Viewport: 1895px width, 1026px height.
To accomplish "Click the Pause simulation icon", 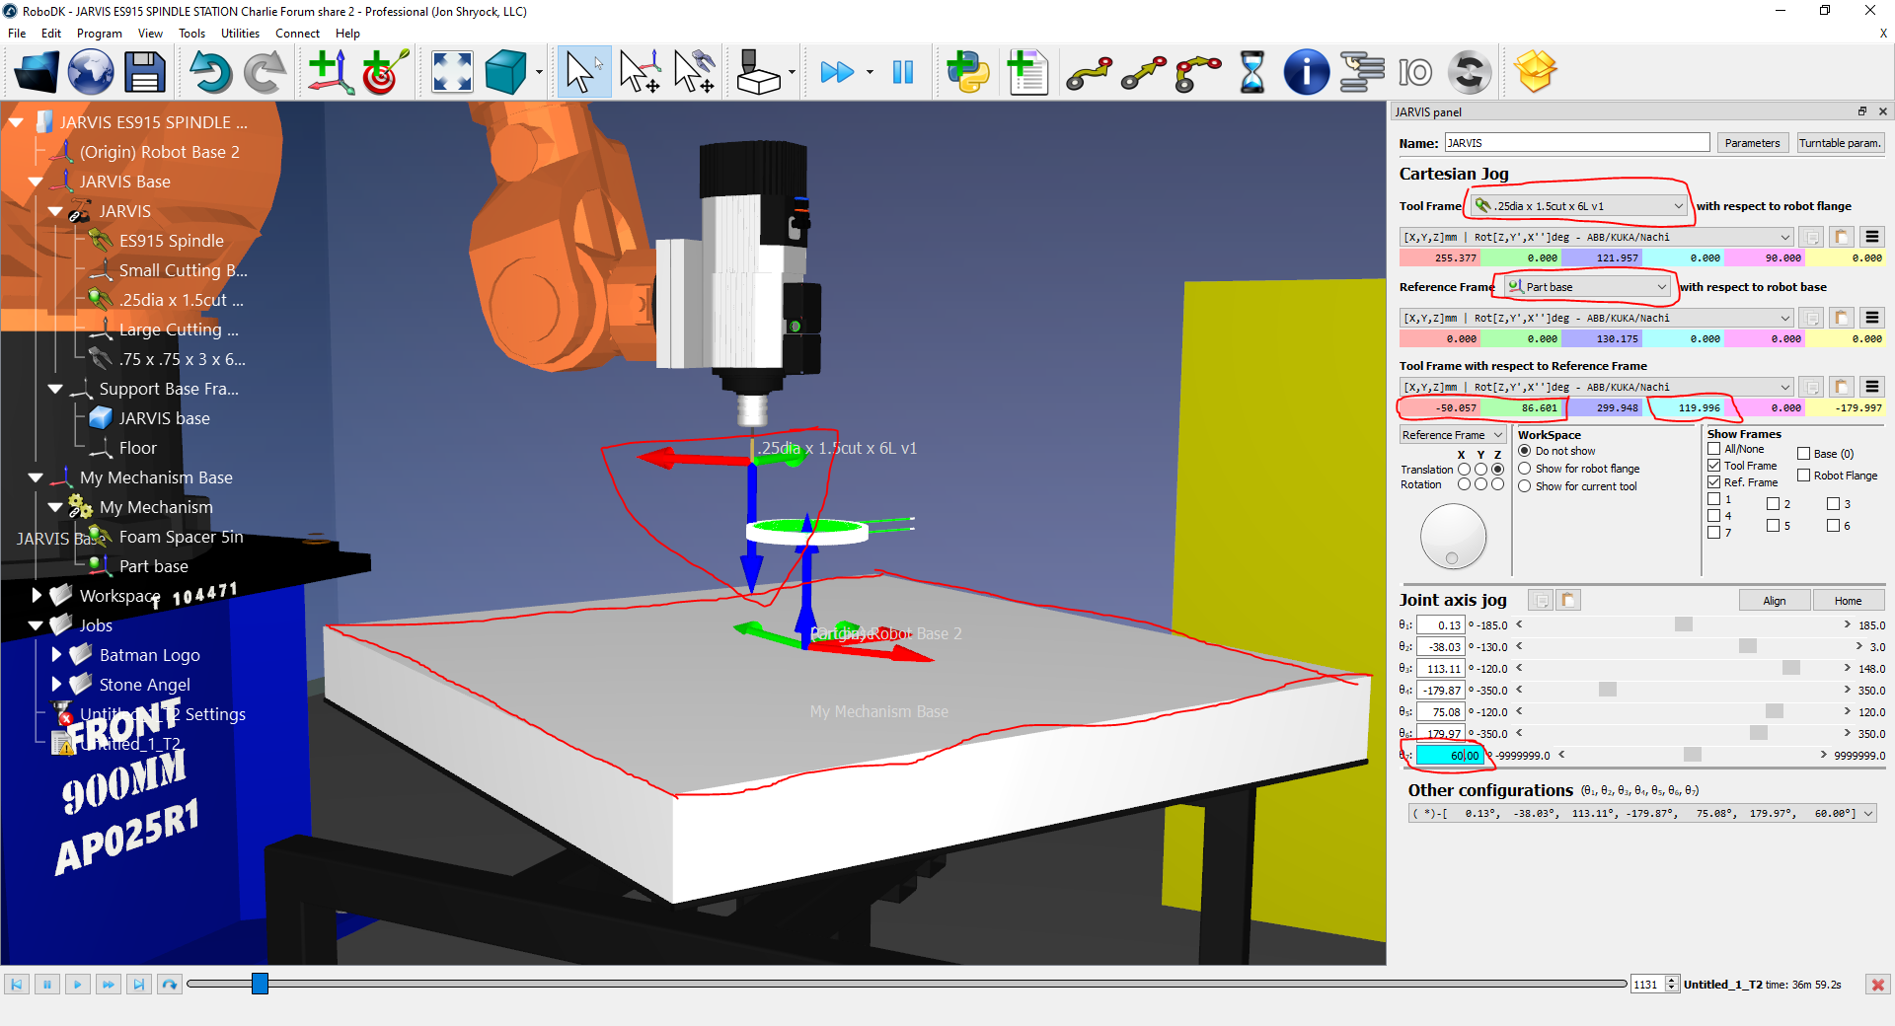I will tap(902, 73).
